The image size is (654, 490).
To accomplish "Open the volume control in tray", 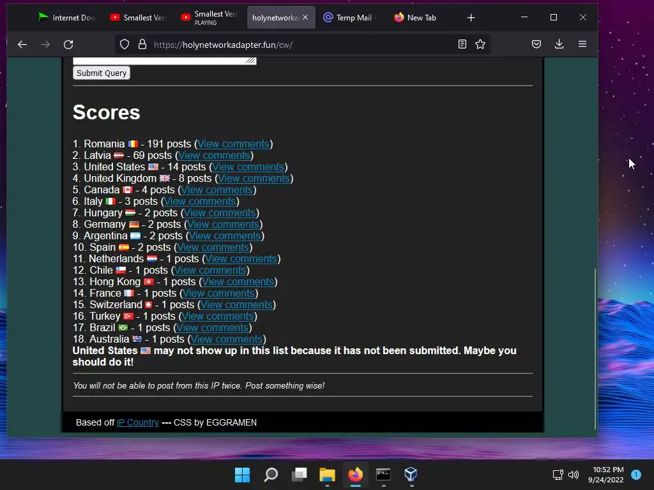I will 574,475.
